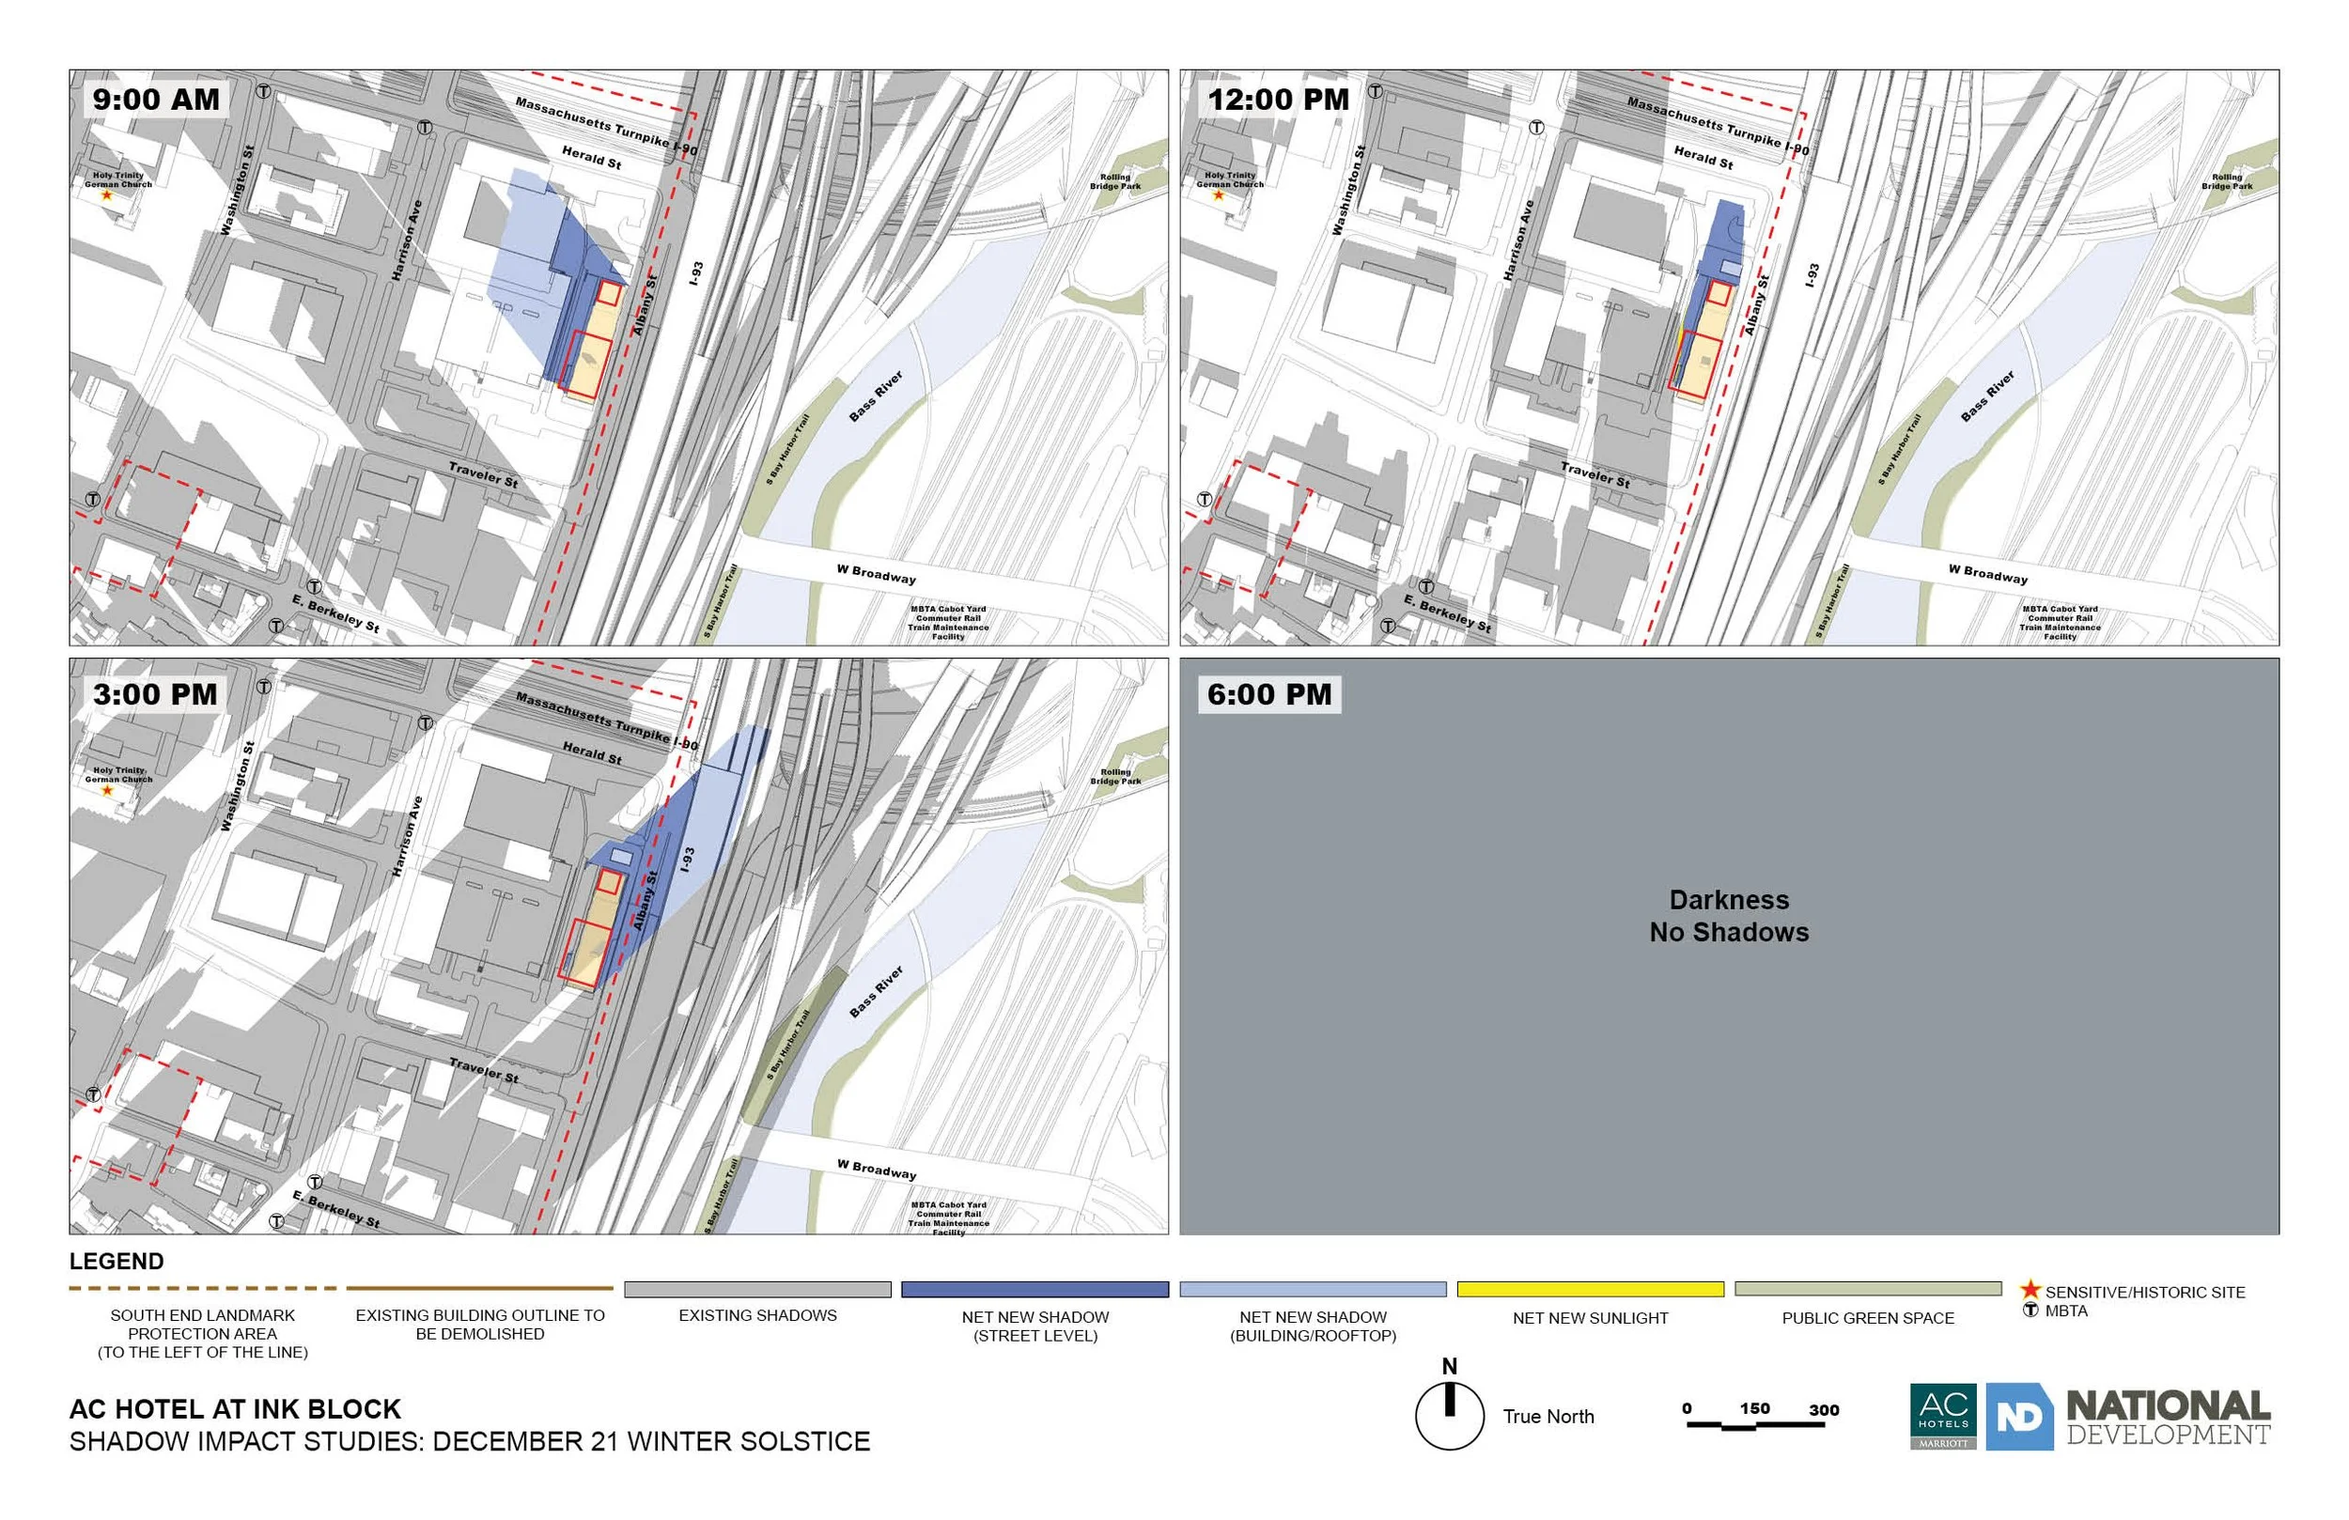Click the AC Hotel at Ink Block title
Screen dimensions: 2349x1520
click(235, 1408)
